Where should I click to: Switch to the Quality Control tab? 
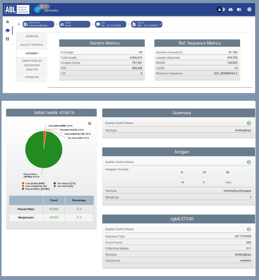(32, 45)
